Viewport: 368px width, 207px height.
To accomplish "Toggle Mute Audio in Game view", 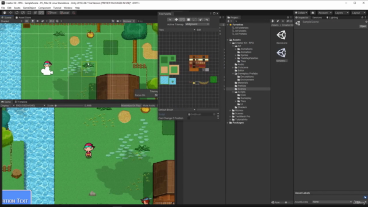I will (149, 106).
